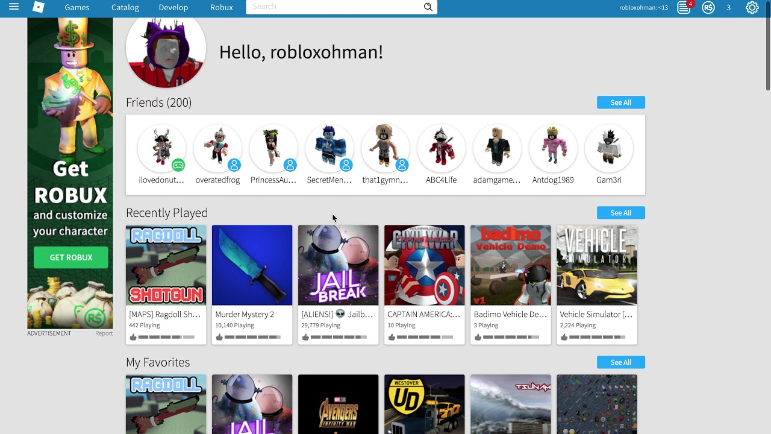771x434 pixels.
Task: Open Ragdoll Shotgun in Recently Played
Action: tap(166, 265)
